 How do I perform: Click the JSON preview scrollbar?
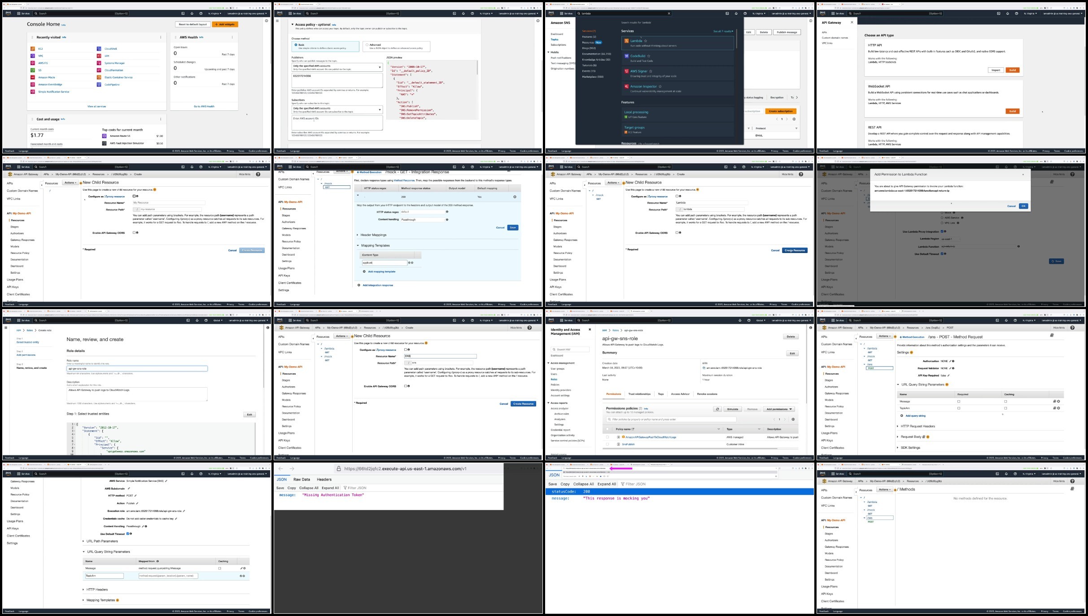477,68
